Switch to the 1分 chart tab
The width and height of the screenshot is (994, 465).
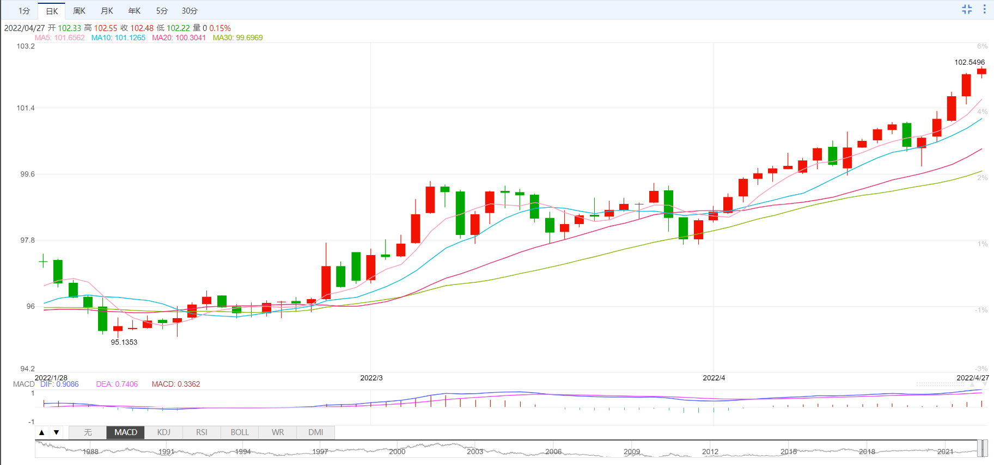[24, 11]
